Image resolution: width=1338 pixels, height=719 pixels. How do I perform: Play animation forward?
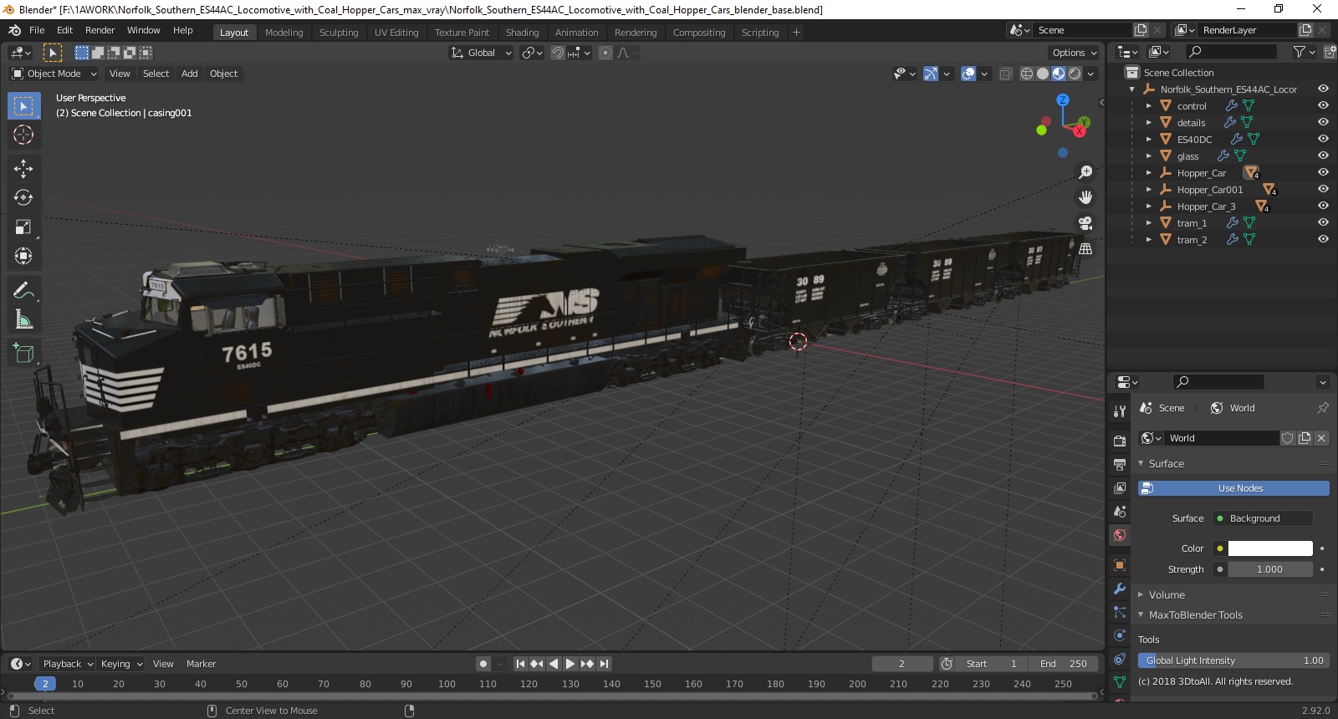click(570, 664)
